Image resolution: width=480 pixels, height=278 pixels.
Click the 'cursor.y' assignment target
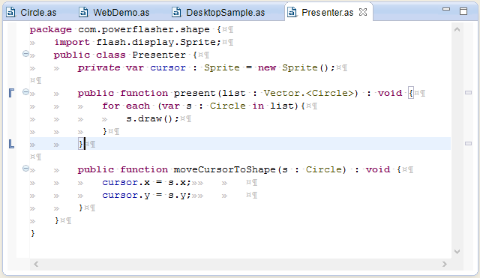click(126, 196)
